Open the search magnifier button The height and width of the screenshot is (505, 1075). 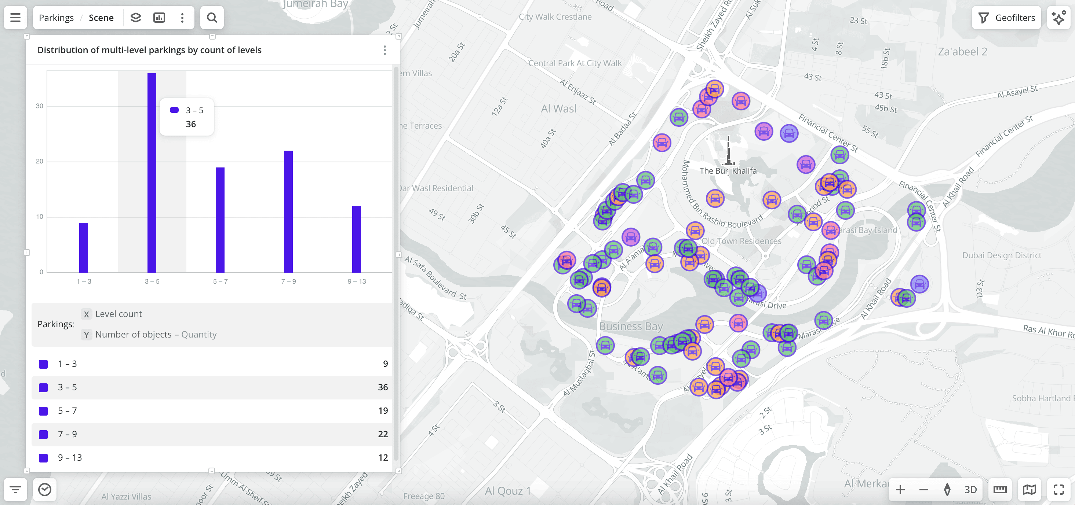(x=212, y=18)
